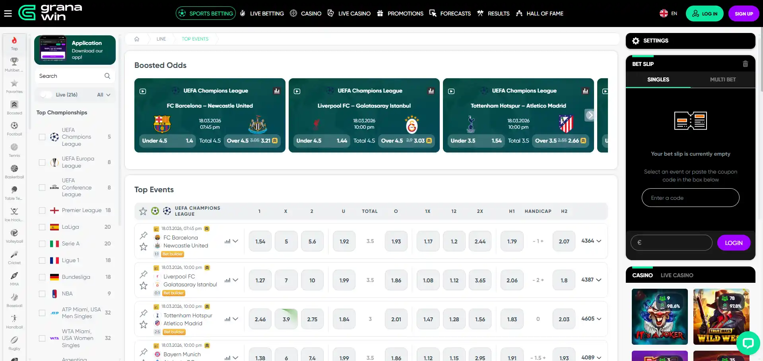The height and width of the screenshot is (361, 763).
Task: Open the hamburger main menu
Action: coord(8,14)
